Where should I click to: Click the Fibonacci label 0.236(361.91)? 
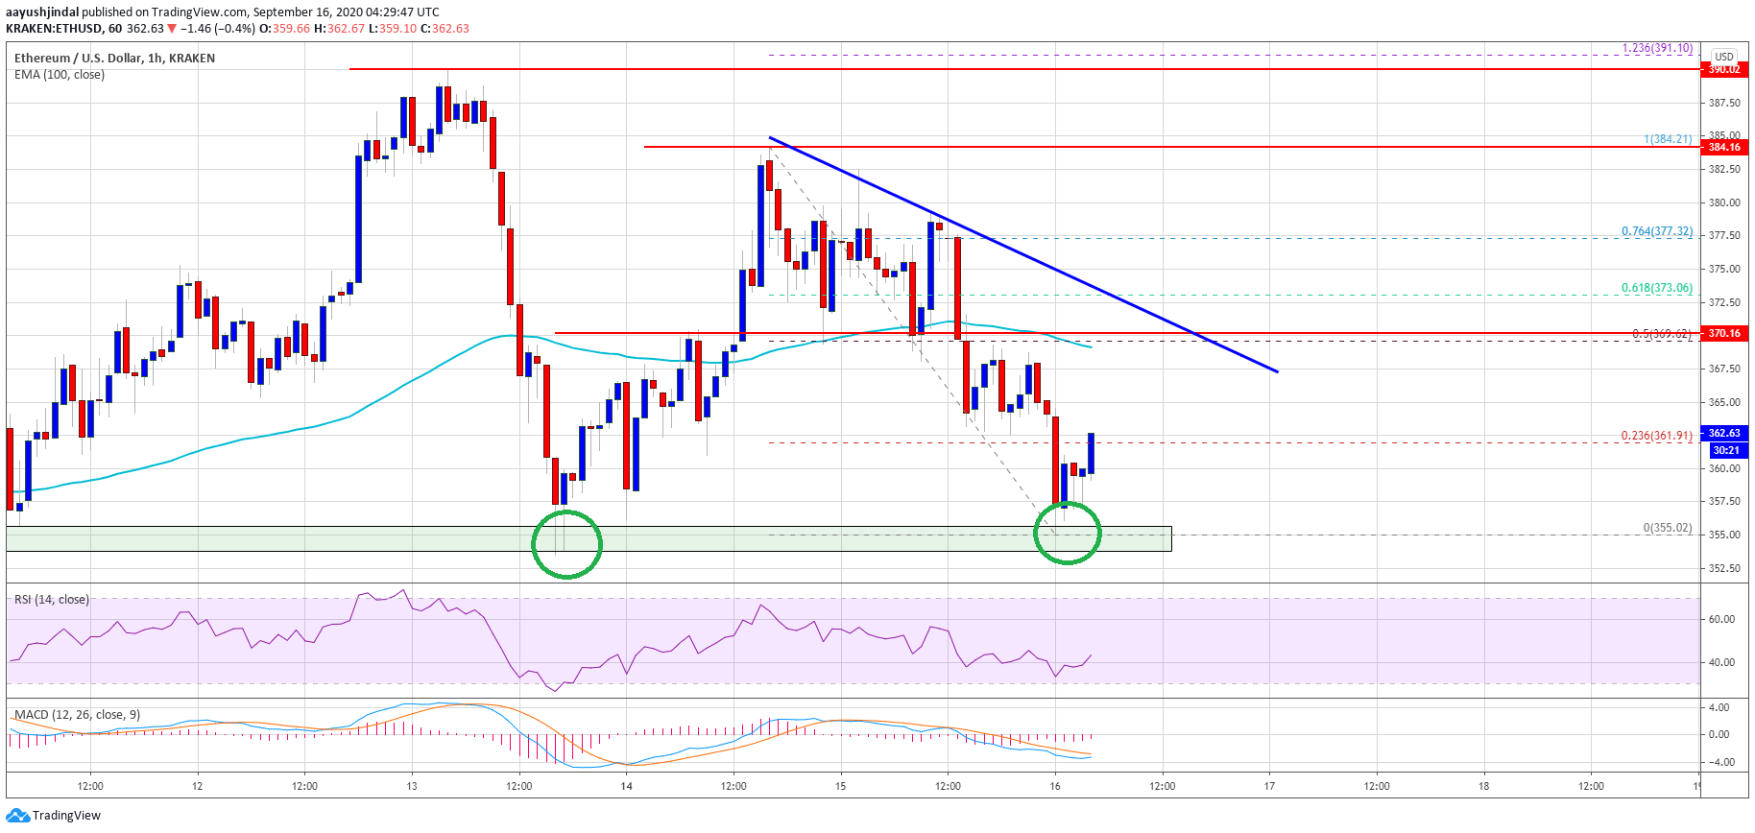pos(1657,436)
